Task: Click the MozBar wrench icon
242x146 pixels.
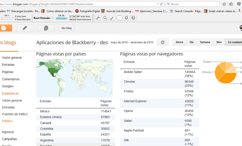Action: tap(98, 18)
